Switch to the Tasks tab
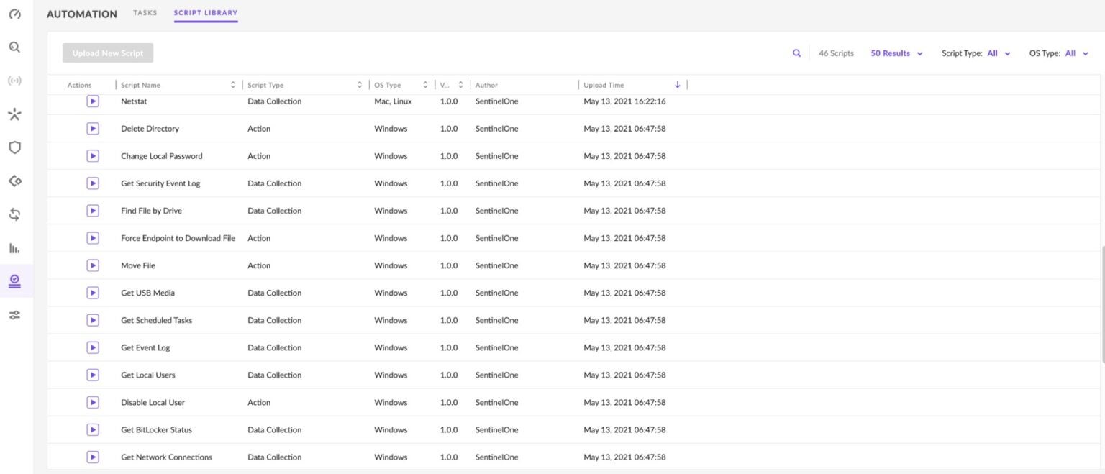The width and height of the screenshot is (1105, 474). (145, 13)
